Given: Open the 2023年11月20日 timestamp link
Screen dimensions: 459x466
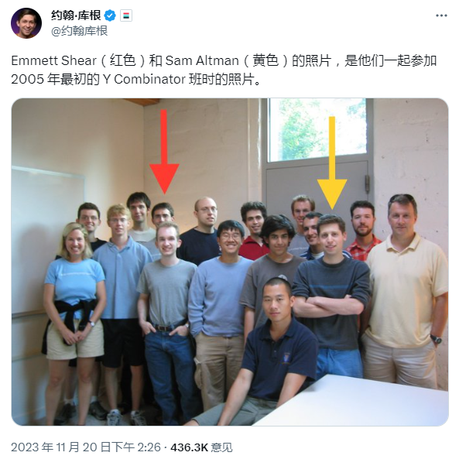Looking at the screenshot, I should pos(86,447).
